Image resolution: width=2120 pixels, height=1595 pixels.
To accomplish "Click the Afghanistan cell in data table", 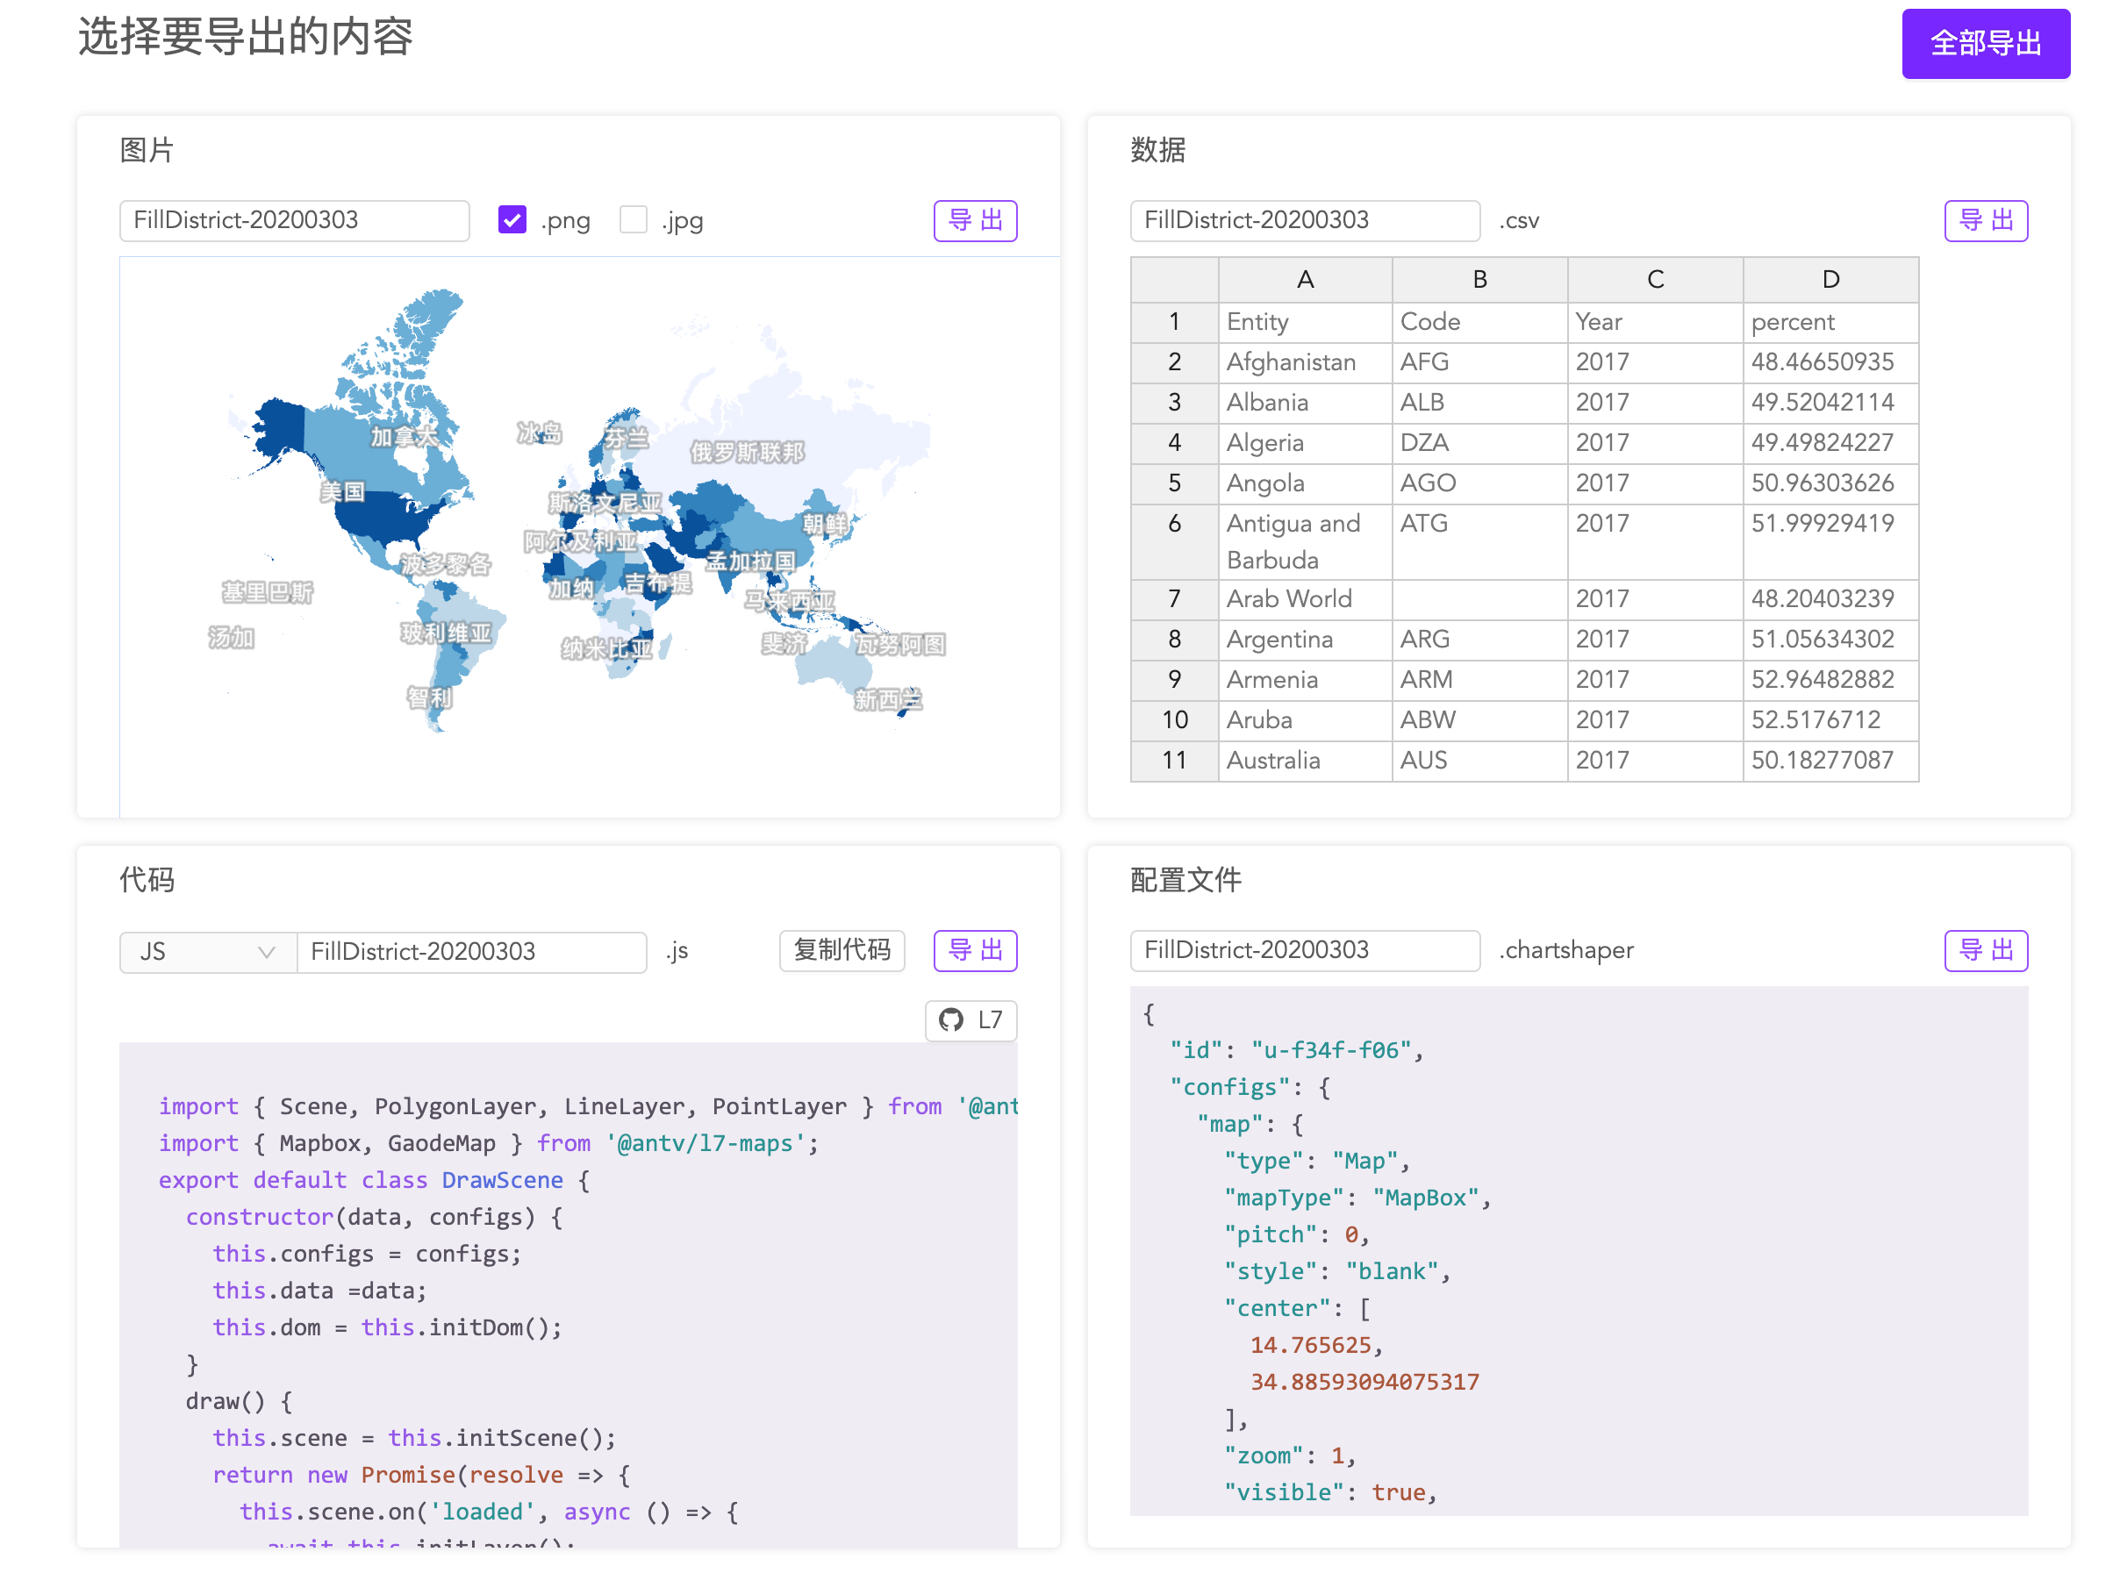I will (x=1303, y=362).
